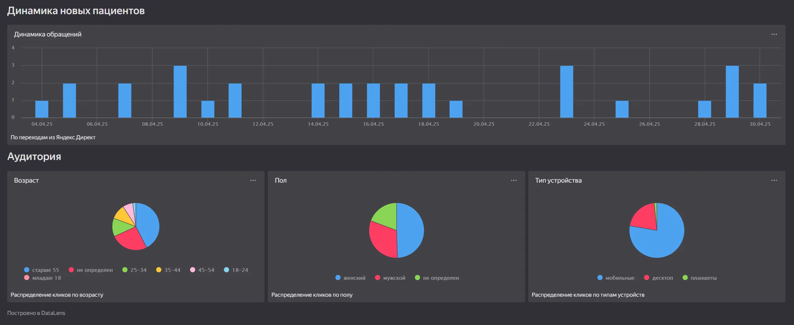Open the Пол widget three-dot menu
The width and height of the screenshot is (794, 325).
514,180
